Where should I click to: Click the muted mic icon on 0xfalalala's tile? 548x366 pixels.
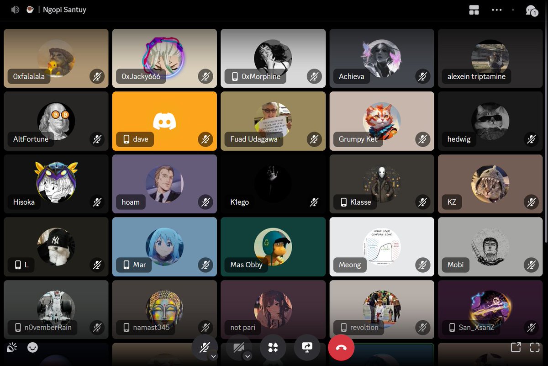pyautogui.click(x=97, y=77)
